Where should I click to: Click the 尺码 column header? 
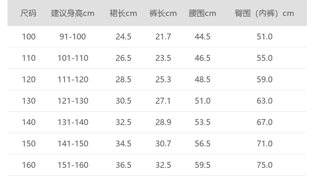pos(29,13)
